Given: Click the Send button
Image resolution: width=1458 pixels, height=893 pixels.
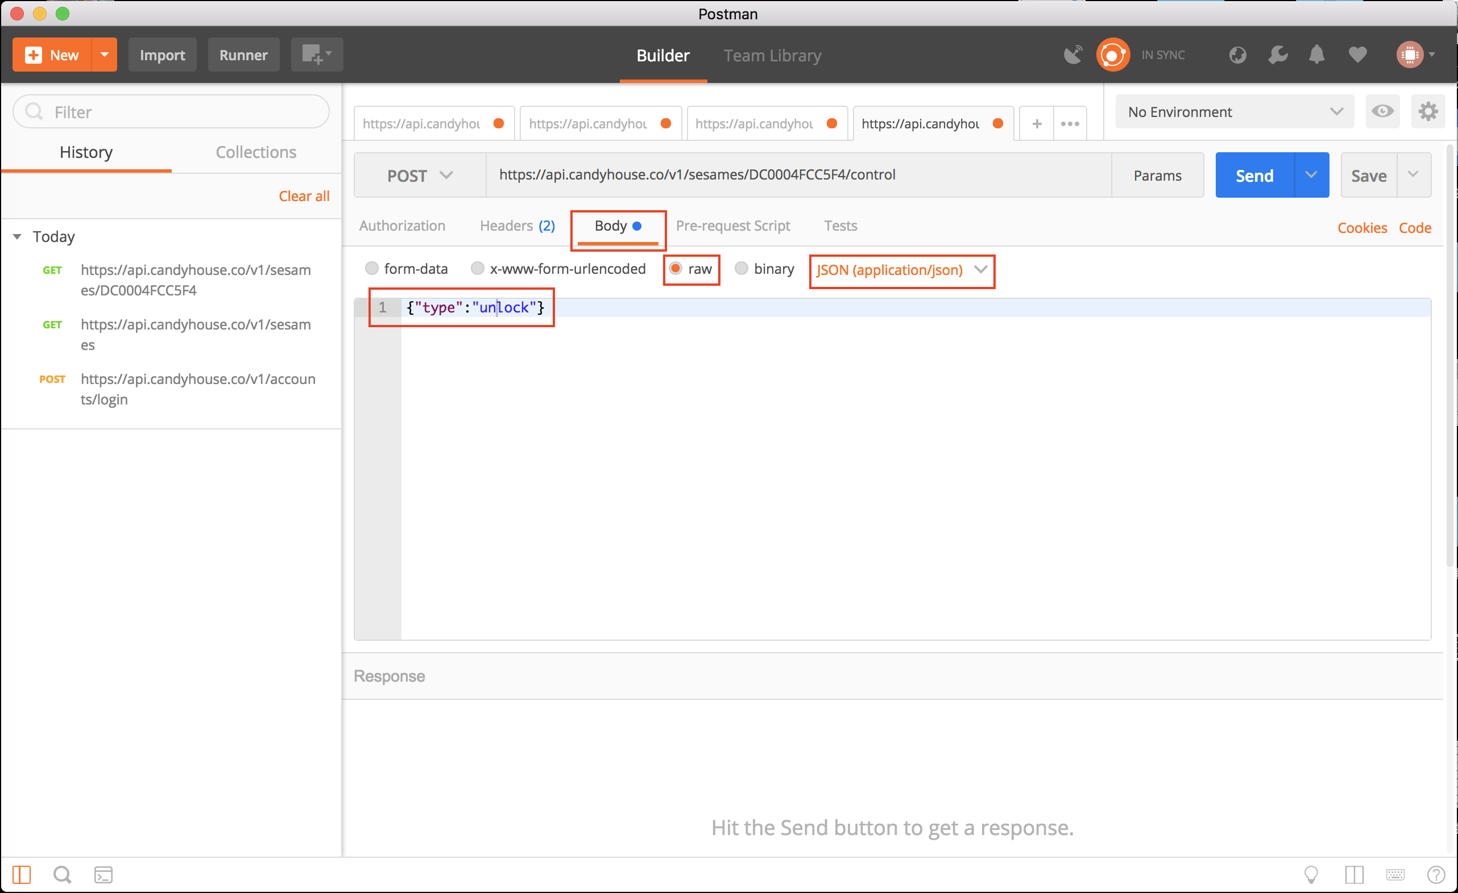Looking at the screenshot, I should coord(1254,176).
